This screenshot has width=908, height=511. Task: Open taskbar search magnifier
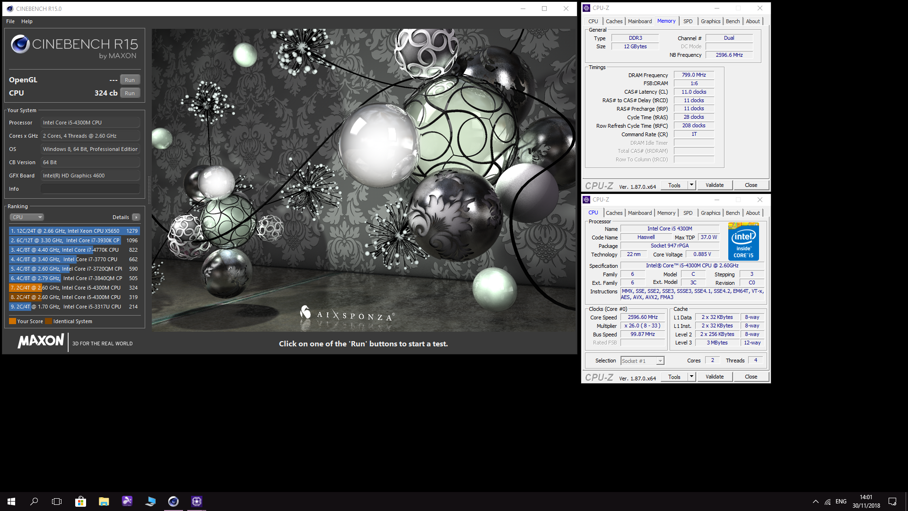click(x=34, y=501)
